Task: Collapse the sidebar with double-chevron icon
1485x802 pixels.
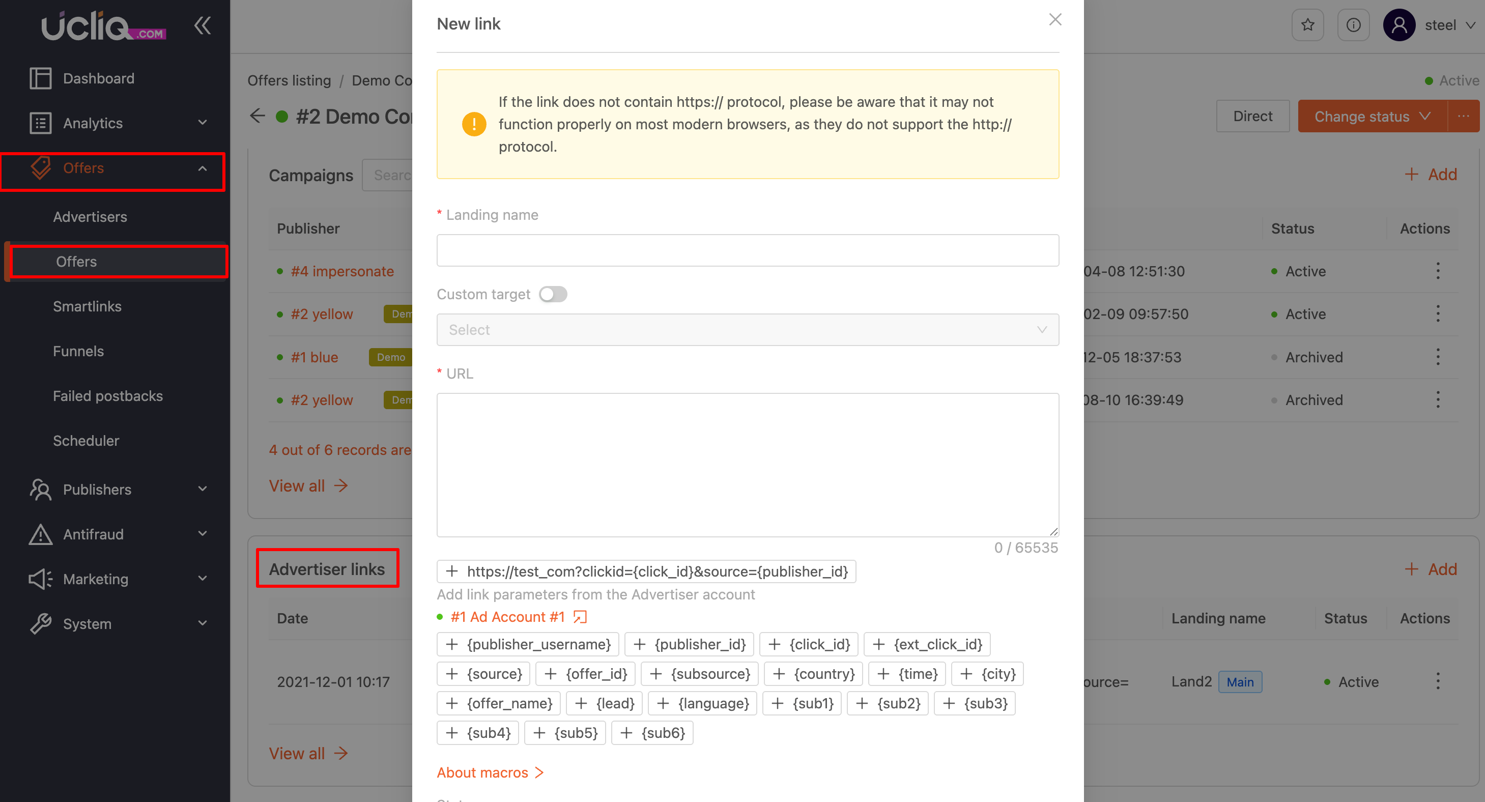Action: (x=203, y=25)
